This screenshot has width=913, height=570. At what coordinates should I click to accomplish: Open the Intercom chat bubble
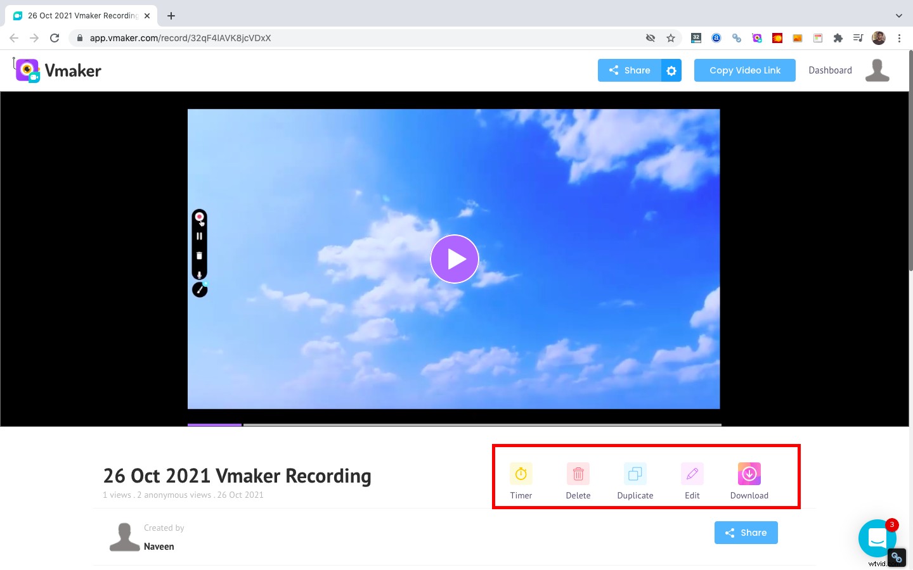877,538
